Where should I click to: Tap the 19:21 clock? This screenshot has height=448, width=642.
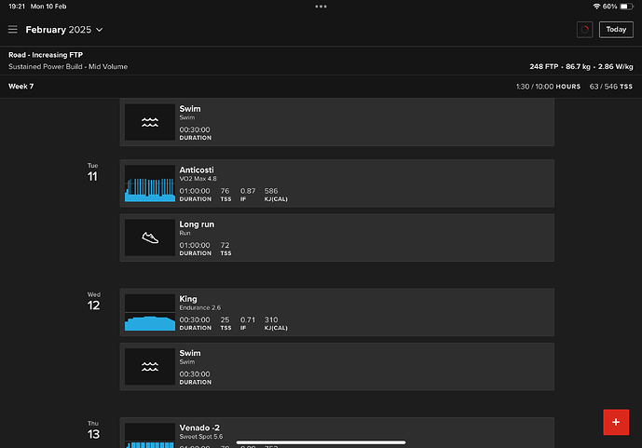pyautogui.click(x=17, y=7)
